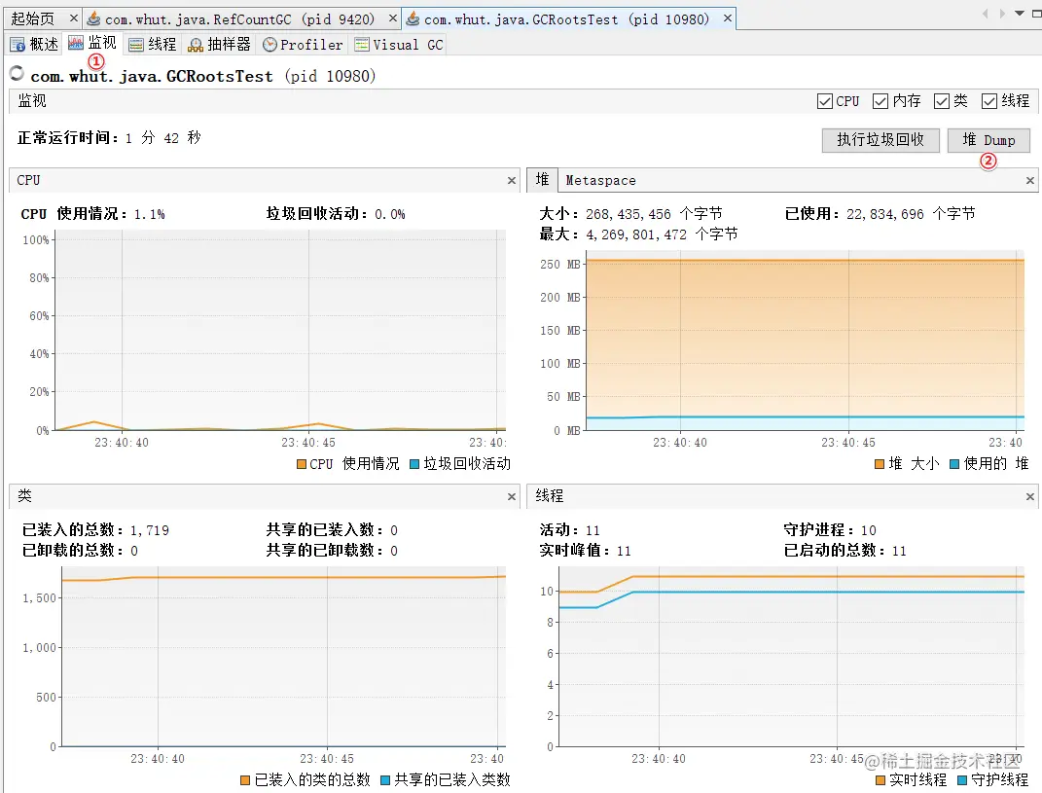Screen dimensions: 1042x793
Task: Switch to the 抽样器 sampler tab
Action: pyautogui.click(x=219, y=45)
